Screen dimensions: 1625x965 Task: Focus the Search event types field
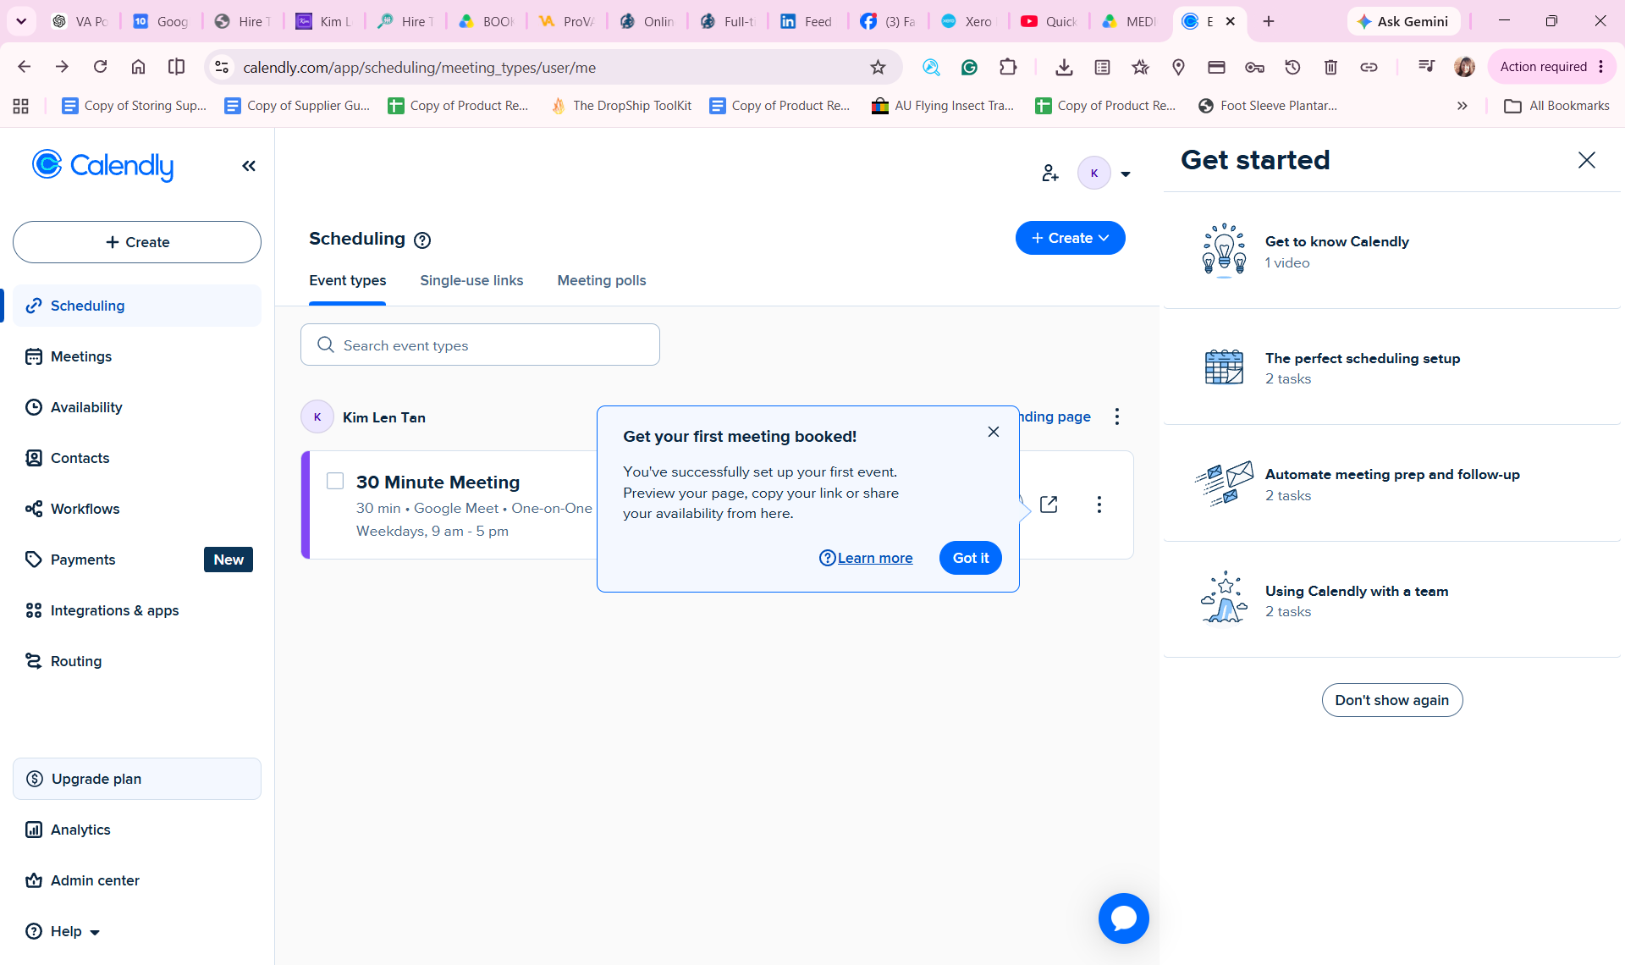click(480, 345)
